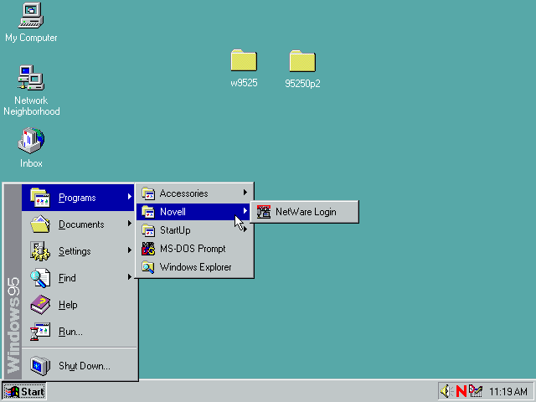The width and height of the screenshot is (536, 402).
Task: Select the w9525 folder on desktop
Action: pyautogui.click(x=244, y=69)
